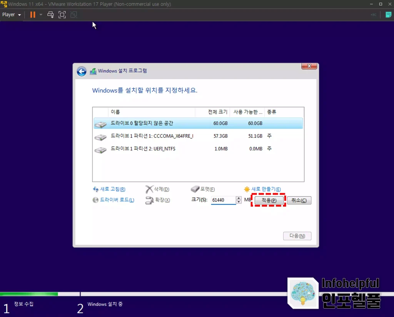The width and height of the screenshot is (394, 317).
Task: Decrease the partition size with the down spinner
Action: [x=239, y=202]
